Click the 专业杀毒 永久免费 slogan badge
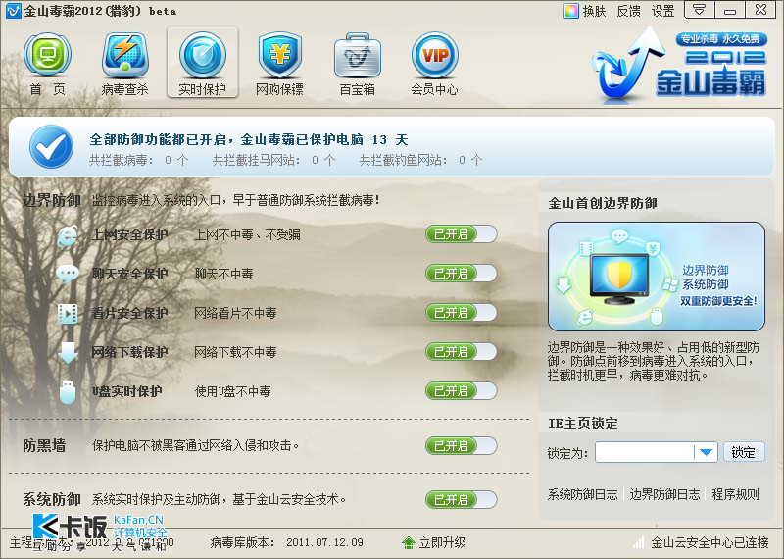Viewport: 784px width, 559px height. [721, 39]
